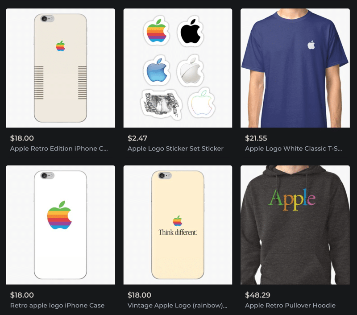This screenshot has width=357, height=315.
Task: Click the blue aqua Apple logo sticker
Action: [x=157, y=70]
